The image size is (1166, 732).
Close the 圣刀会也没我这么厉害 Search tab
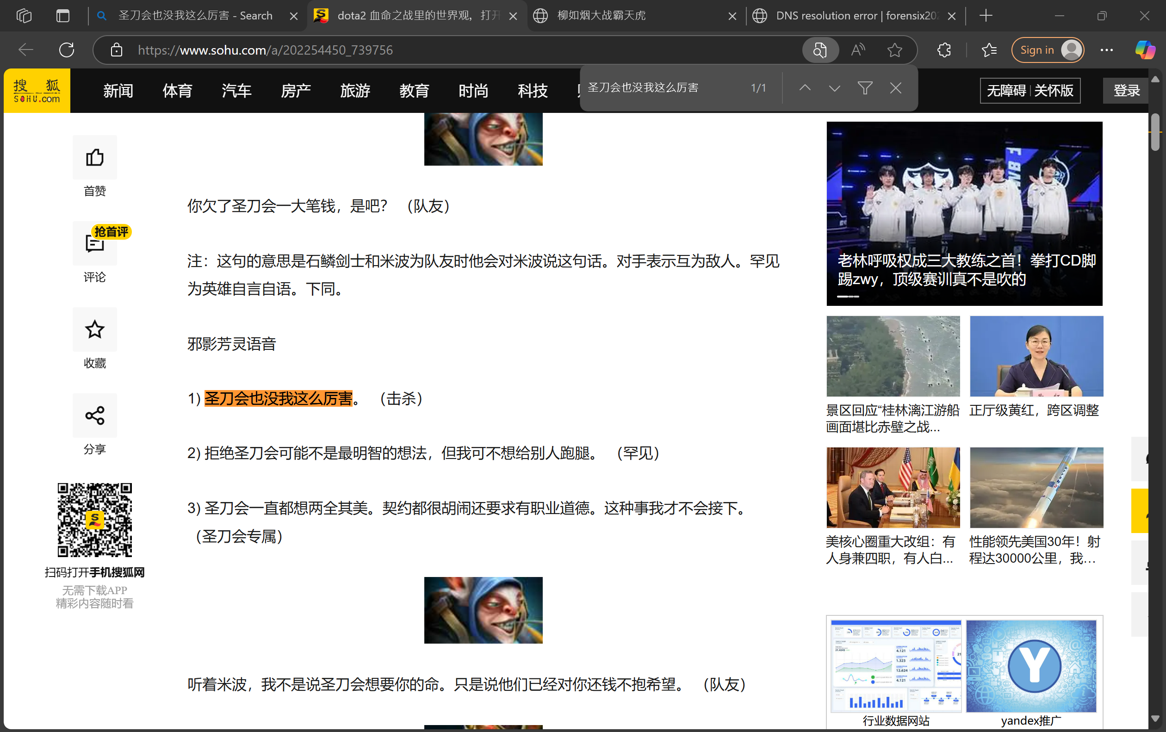pos(293,16)
